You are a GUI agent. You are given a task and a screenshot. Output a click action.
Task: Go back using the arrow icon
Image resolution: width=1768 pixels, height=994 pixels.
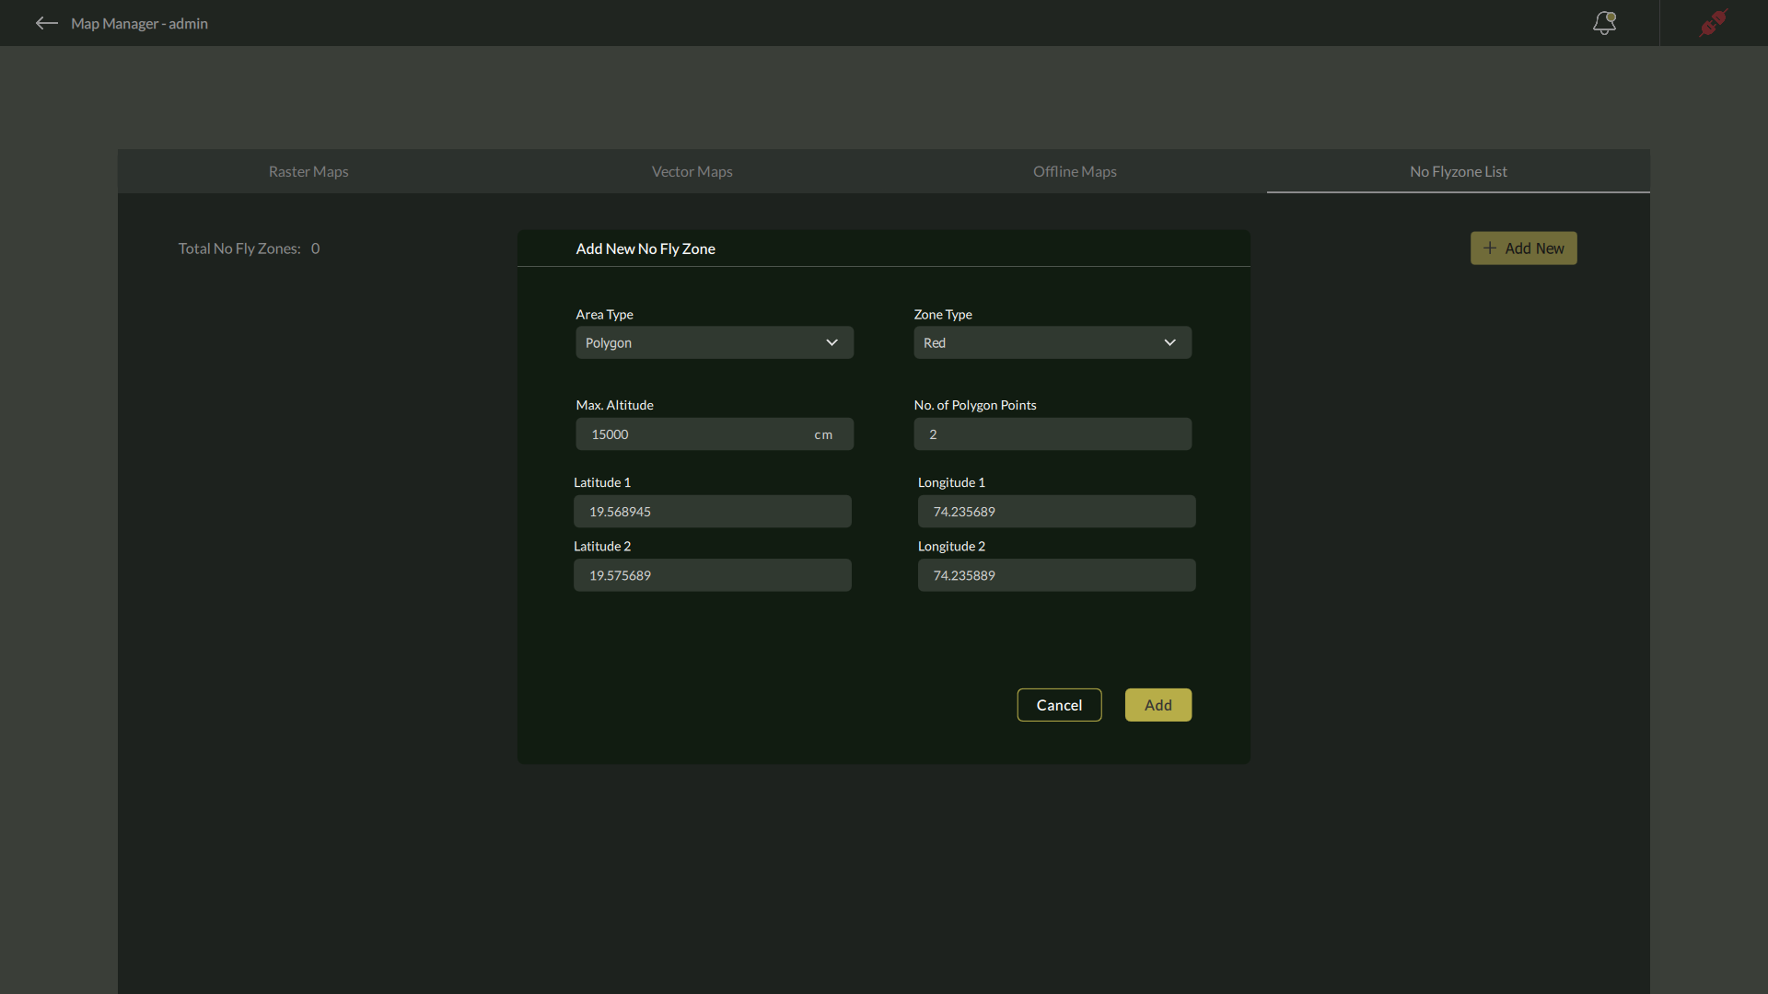pyautogui.click(x=46, y=23)
